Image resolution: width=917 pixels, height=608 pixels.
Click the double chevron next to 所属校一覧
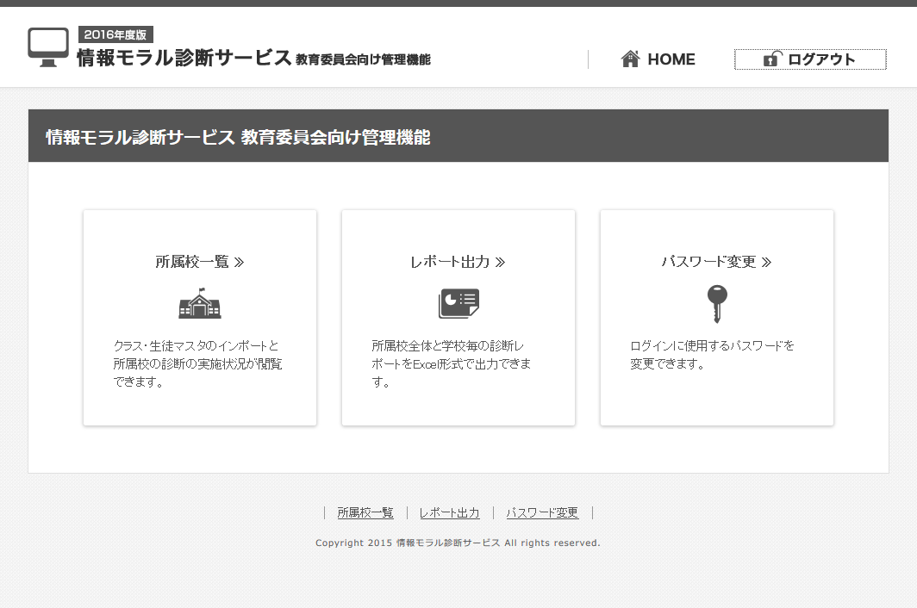[x=239, y=262]
